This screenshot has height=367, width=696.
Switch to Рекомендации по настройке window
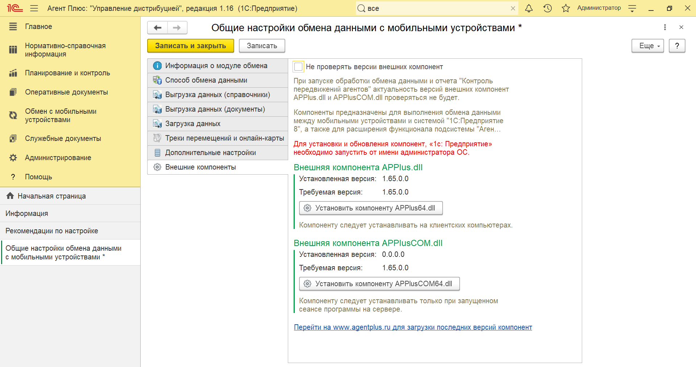point(70,231)
